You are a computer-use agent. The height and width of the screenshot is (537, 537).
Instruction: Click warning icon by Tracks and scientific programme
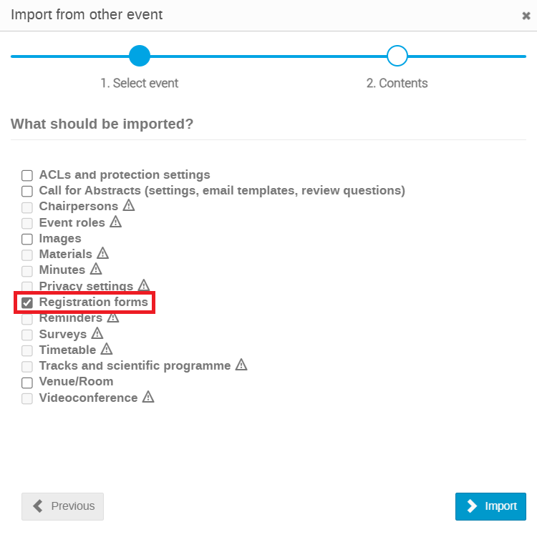[241, 365]
